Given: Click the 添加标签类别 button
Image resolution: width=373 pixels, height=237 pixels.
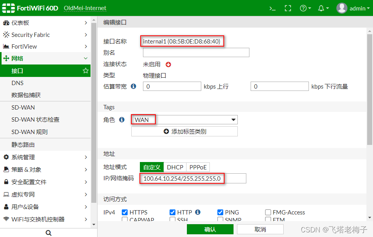Looking at the screenshot, I should pos(184,131).
